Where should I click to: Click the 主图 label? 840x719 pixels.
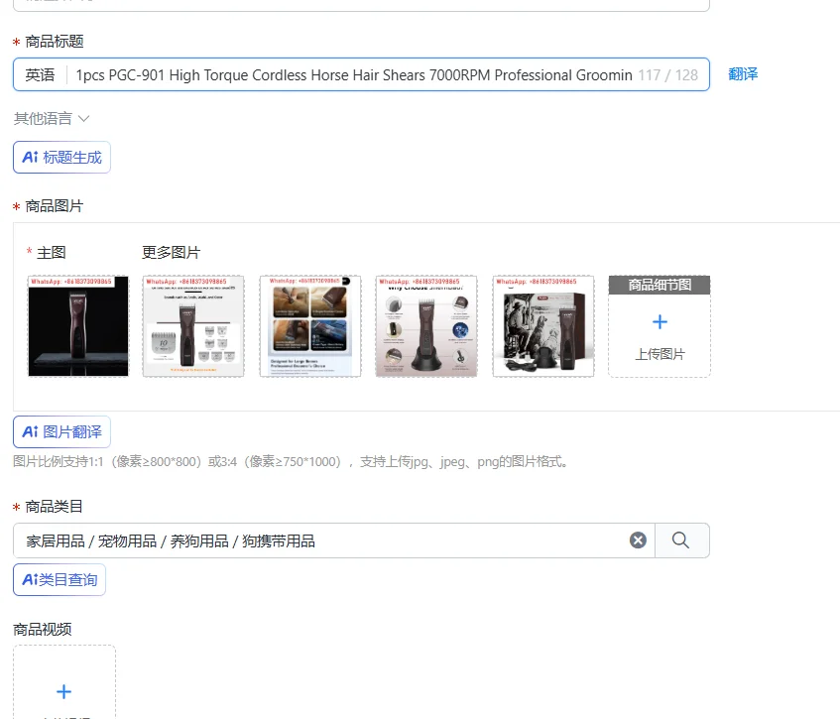coord(52,252)
